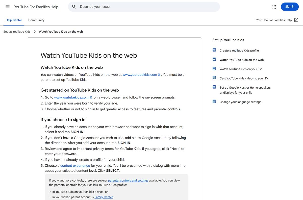Viewport: 303px width, 200px height.
Task: Open Watch YouTube Kids on your TV article
Action: 241,69
